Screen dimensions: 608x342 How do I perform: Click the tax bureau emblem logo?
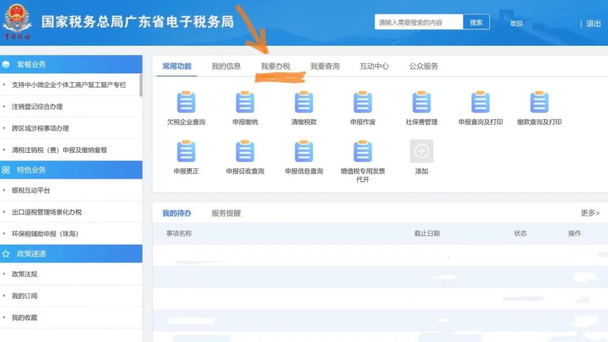[17, 21]
